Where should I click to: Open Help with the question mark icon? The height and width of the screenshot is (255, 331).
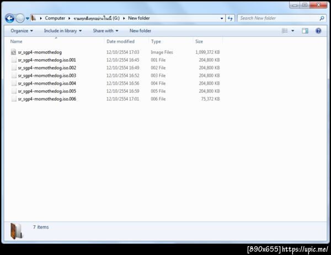tap(318, 31)
